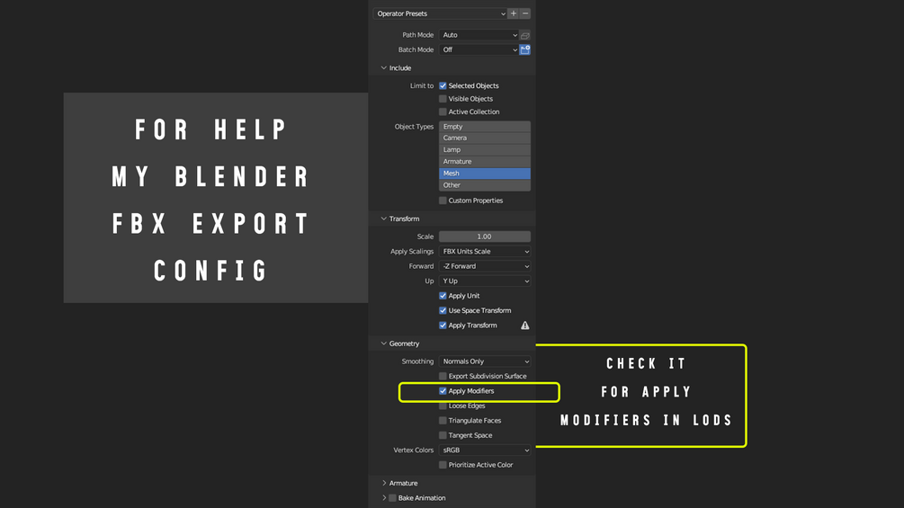This screenshot has width=904, height=508.
Task: Click the Apply Transform warning triangle icon
Action: [525, 325]
